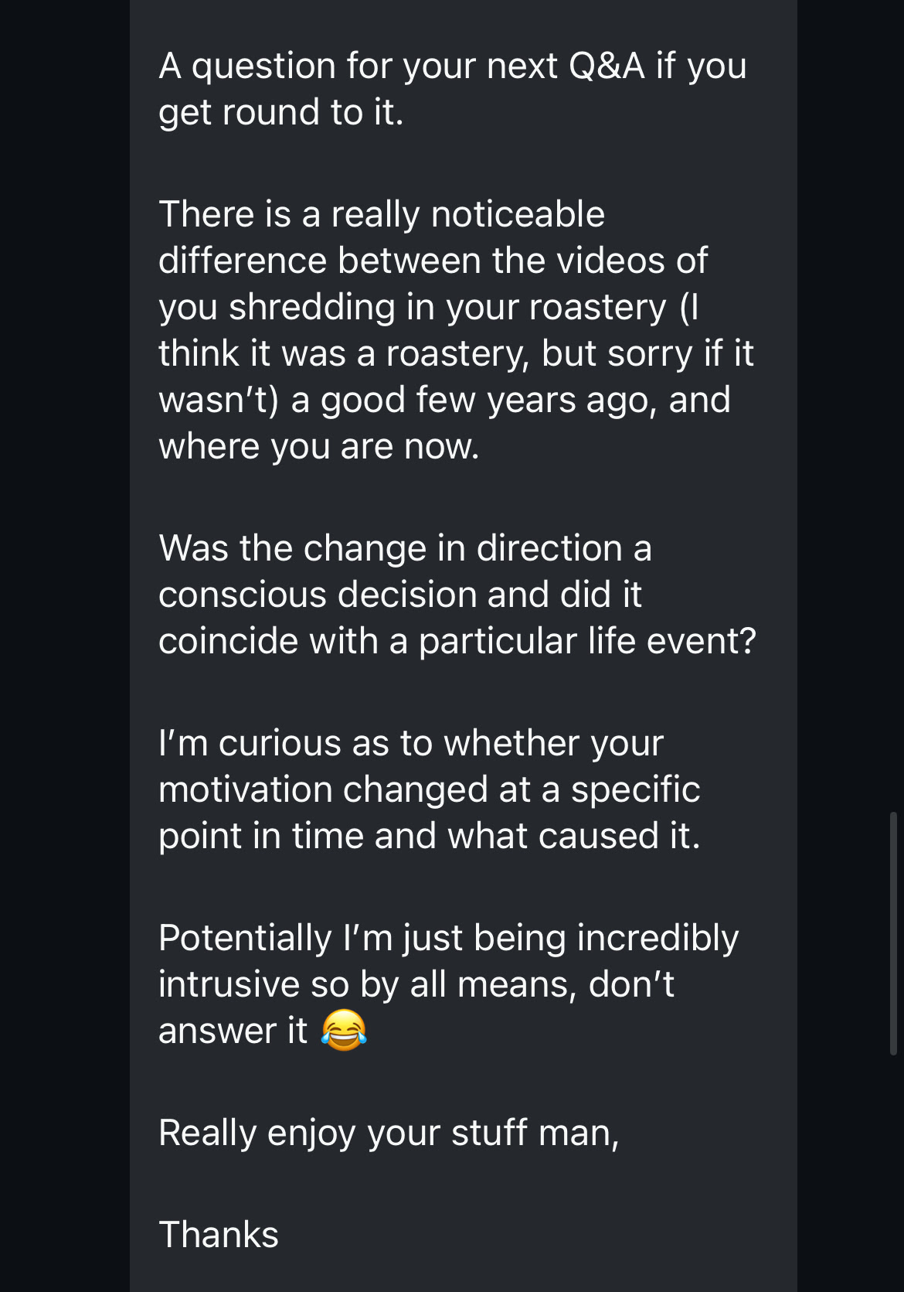This screenshot has height=1292, width=904.
Task: Click "conscious decision and did it" line
Action: point(400,595)
